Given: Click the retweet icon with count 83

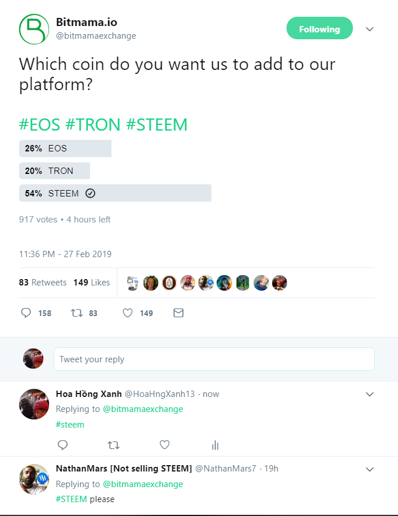Looking at the screenshot, I should click(x=77, y=313).
